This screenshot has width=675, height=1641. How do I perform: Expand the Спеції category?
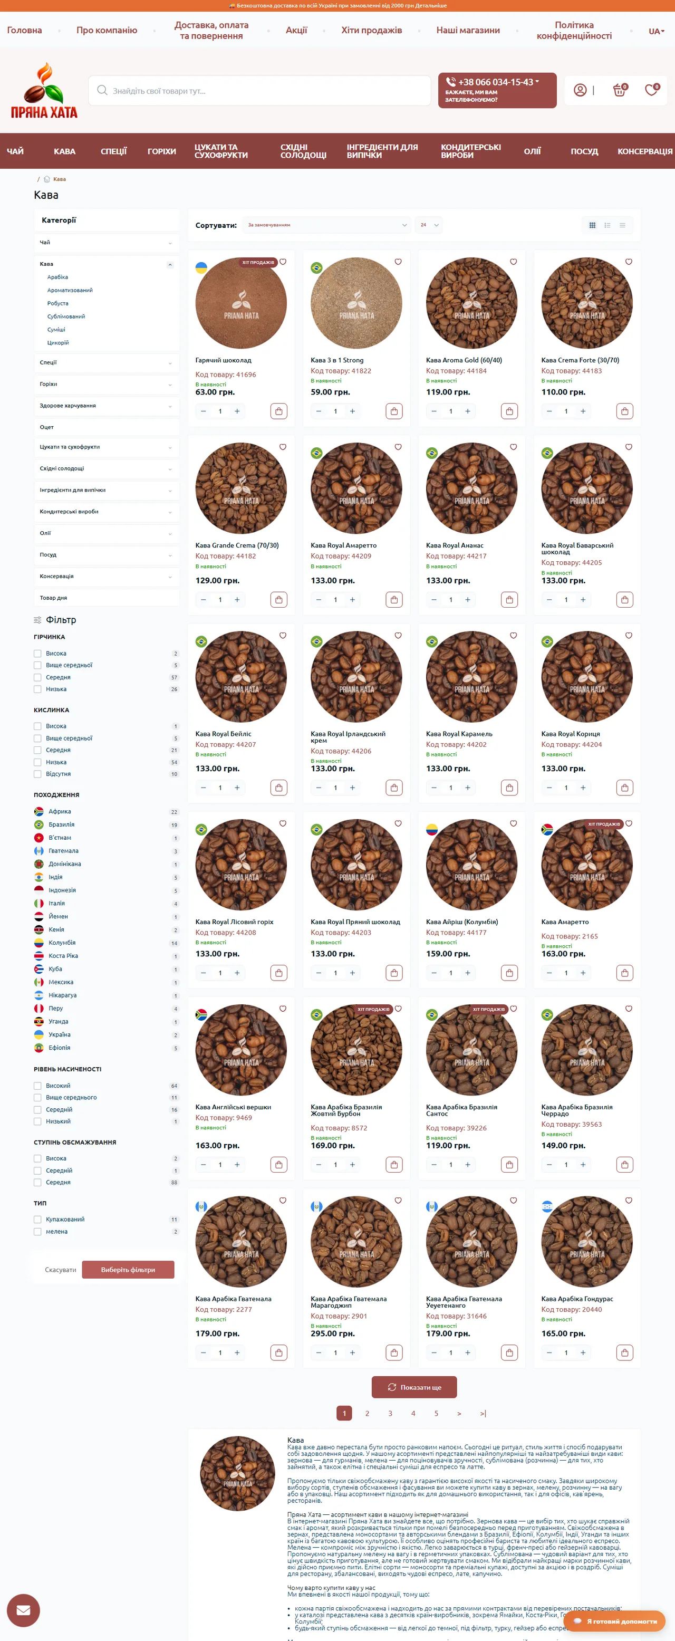pos(170,363)
